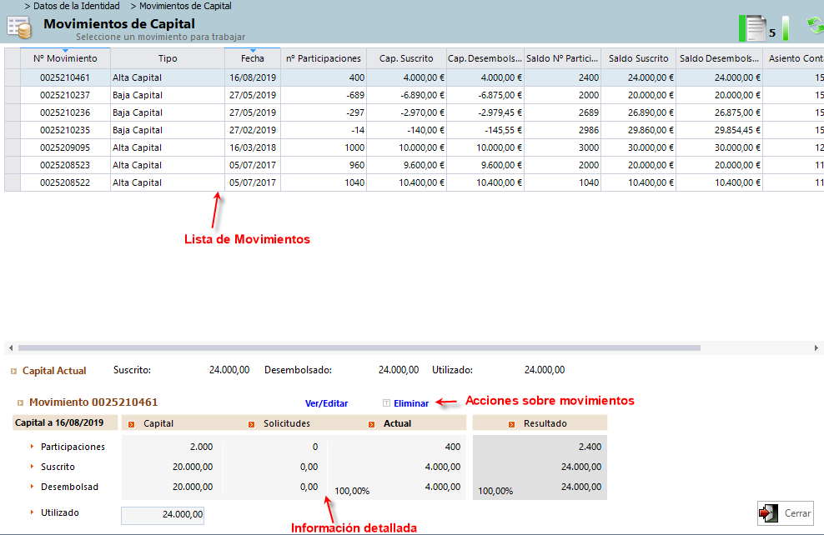The height and width of the screenshot is (535, 824).
Task: Sort by Saldo Desembols... column header
Action: click(x=719, y=58)
